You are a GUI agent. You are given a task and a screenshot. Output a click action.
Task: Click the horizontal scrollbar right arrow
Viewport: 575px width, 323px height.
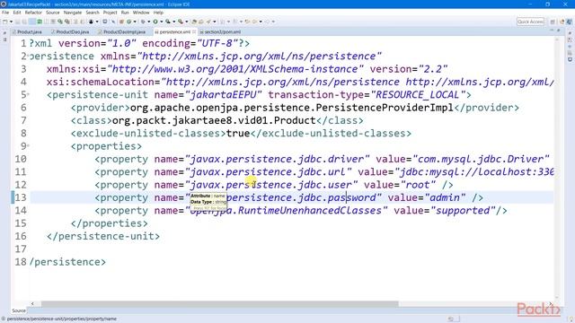(551, 304)
